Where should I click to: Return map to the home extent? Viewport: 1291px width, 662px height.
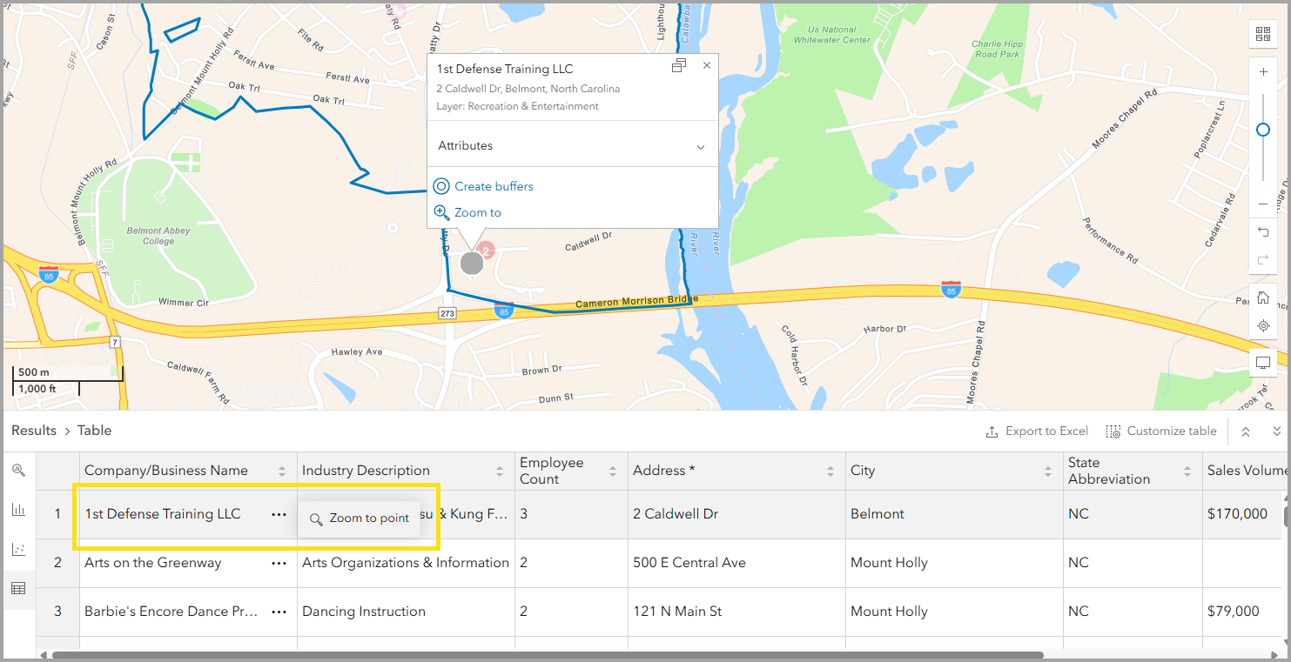(1263, 298)
